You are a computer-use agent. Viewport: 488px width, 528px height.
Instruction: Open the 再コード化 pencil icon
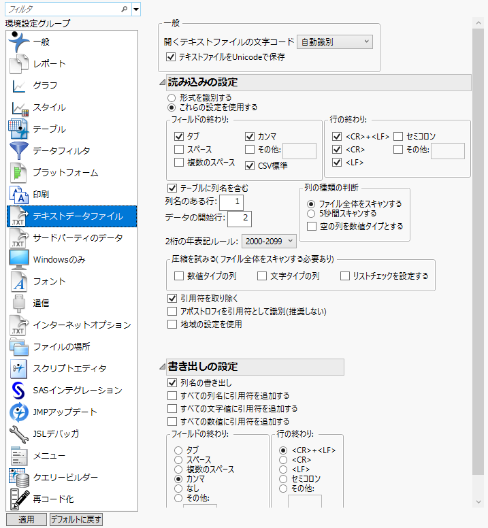(x=19, y=499)
